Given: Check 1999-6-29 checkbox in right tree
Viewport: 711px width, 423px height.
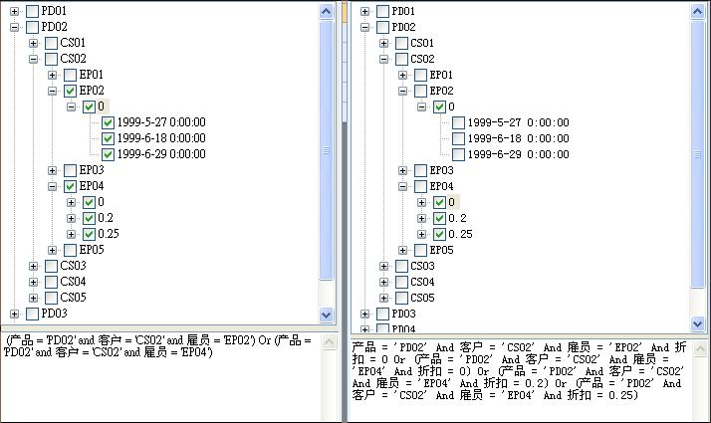Looking at the screenshot, I should point(458,154).
